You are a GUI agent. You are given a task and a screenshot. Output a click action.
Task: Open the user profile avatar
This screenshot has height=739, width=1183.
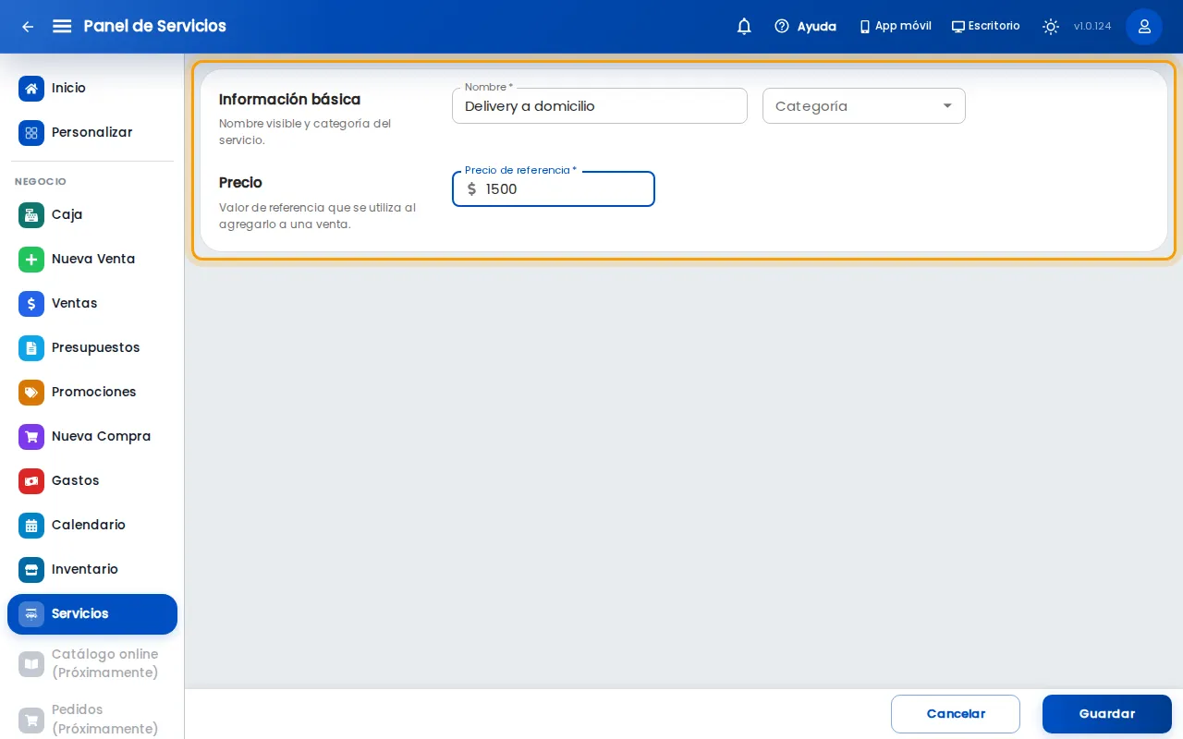pyautogui.click(x=1144, y=26)
